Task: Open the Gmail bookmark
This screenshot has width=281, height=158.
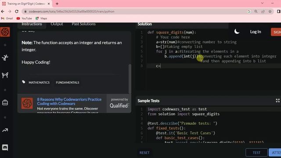Action: point(7,18)
